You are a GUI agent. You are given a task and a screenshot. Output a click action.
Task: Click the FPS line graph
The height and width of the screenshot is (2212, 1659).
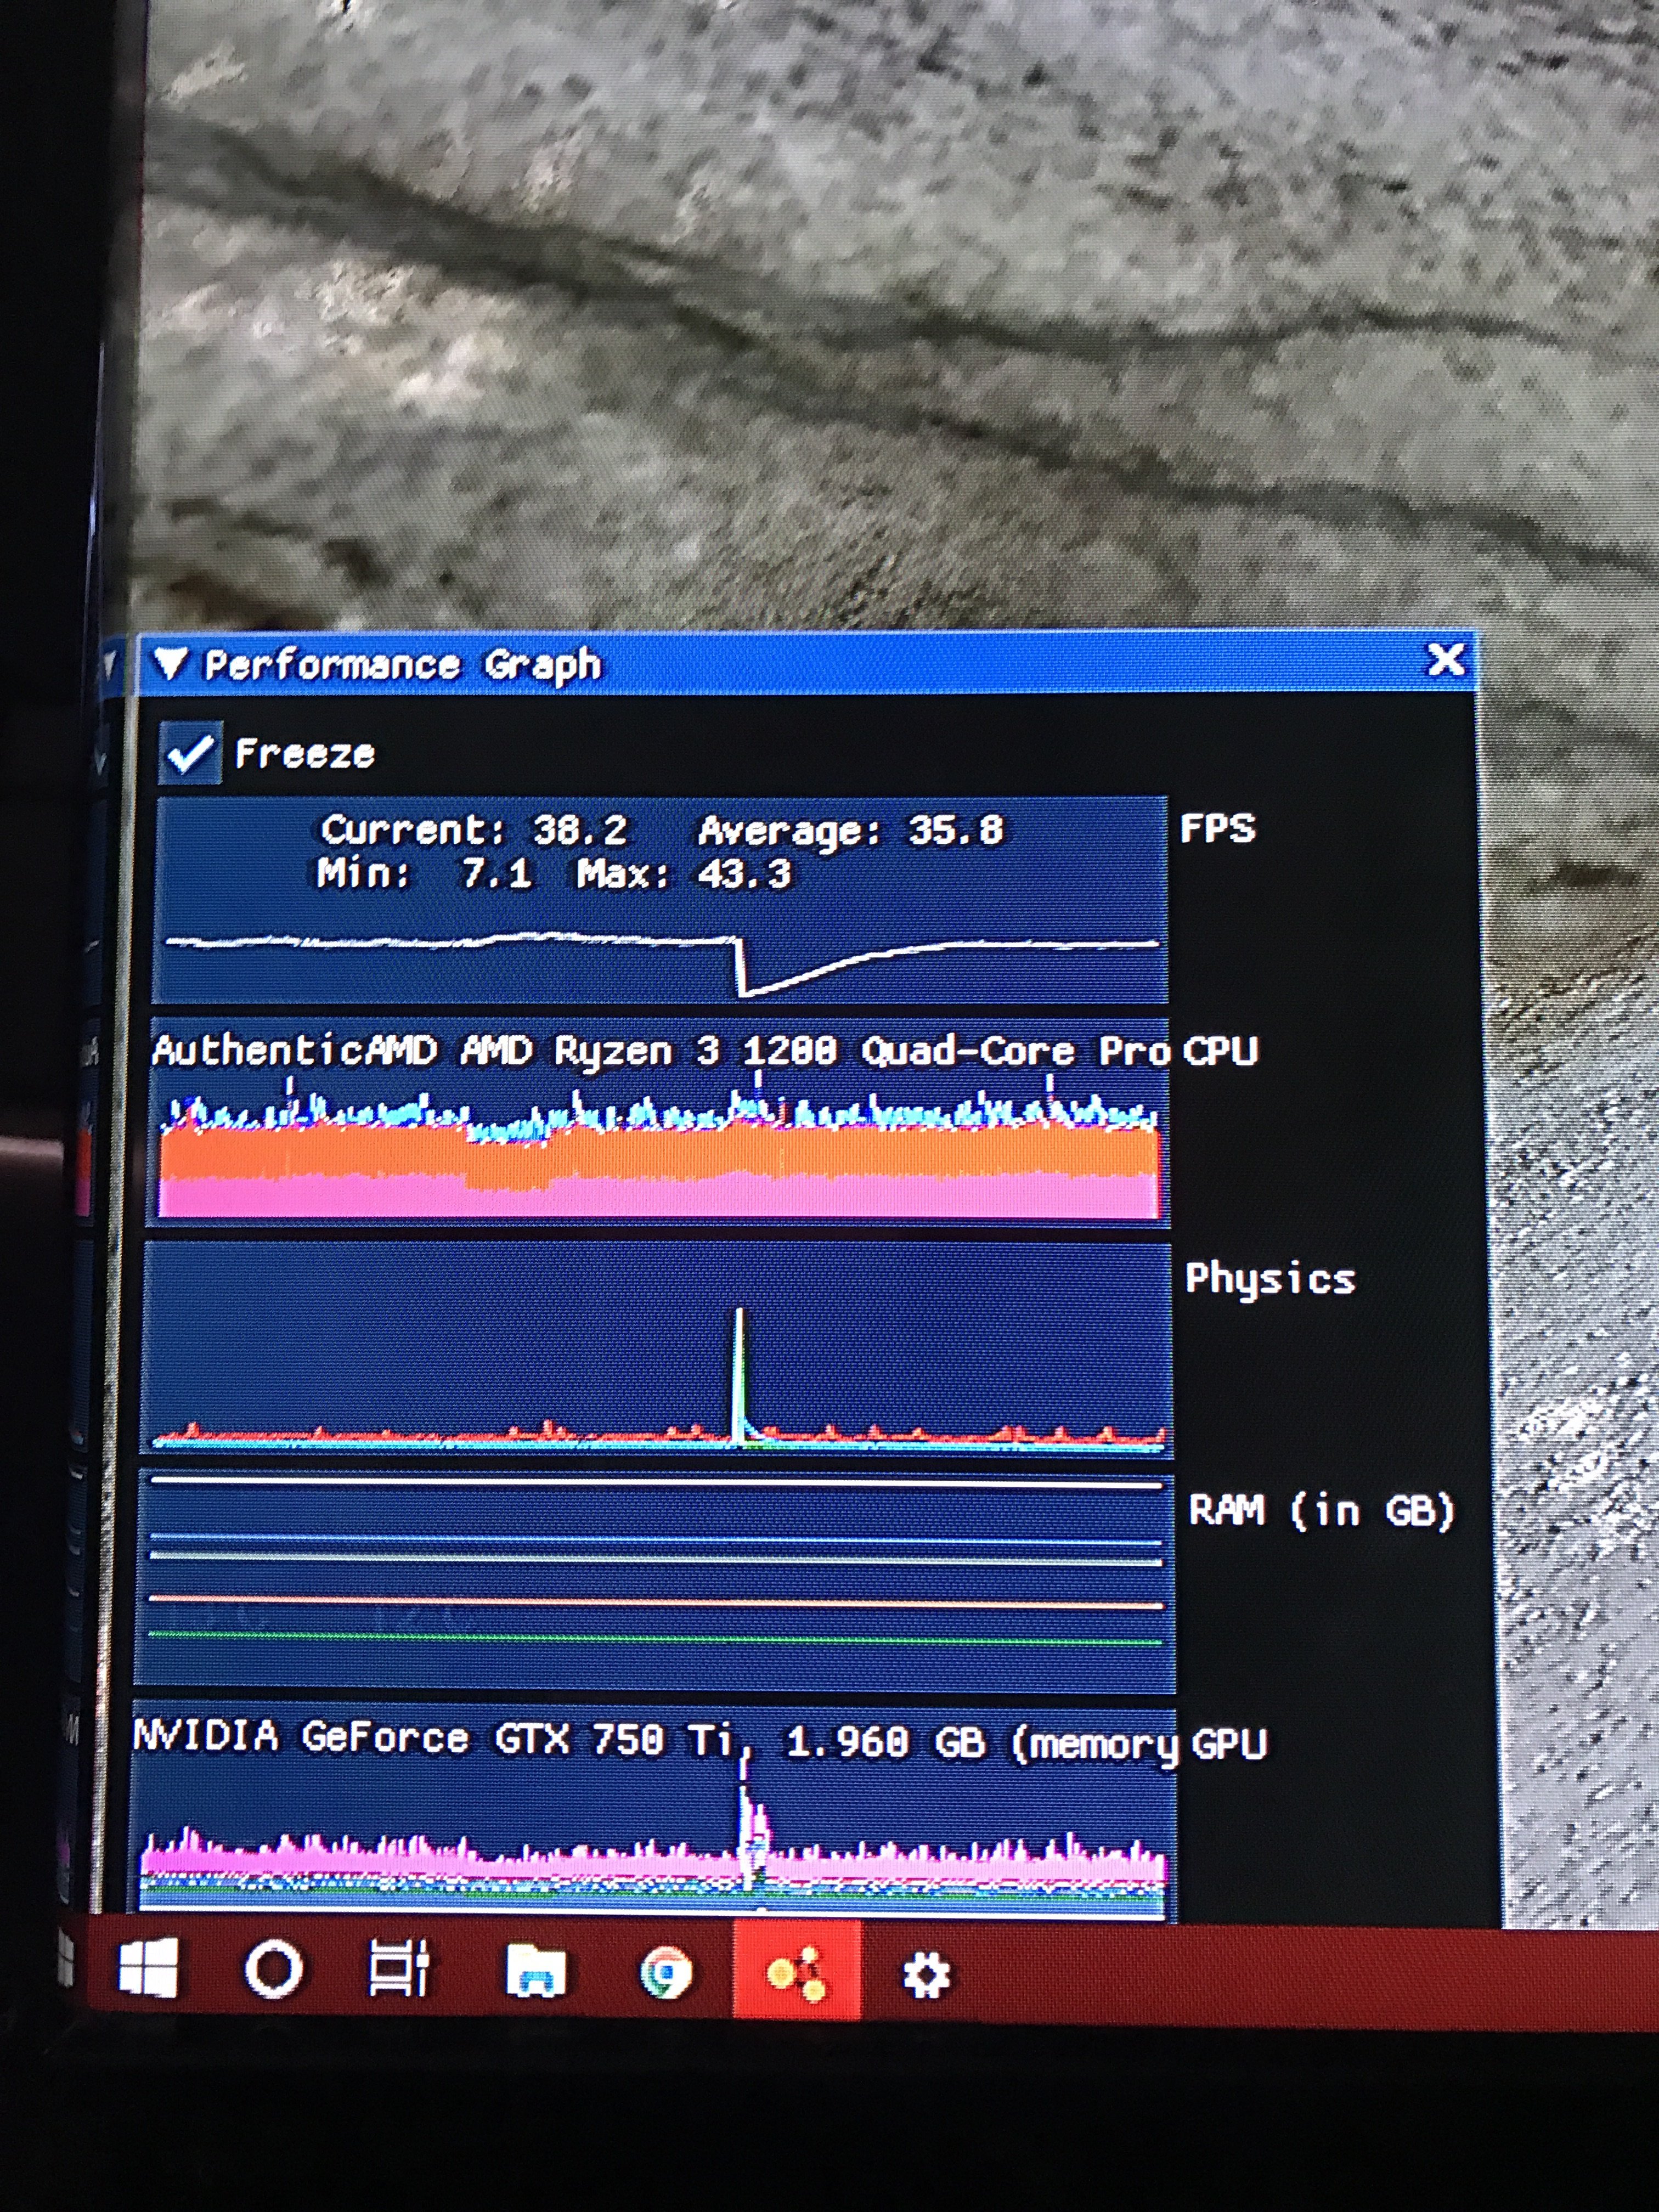coord(661,900)
